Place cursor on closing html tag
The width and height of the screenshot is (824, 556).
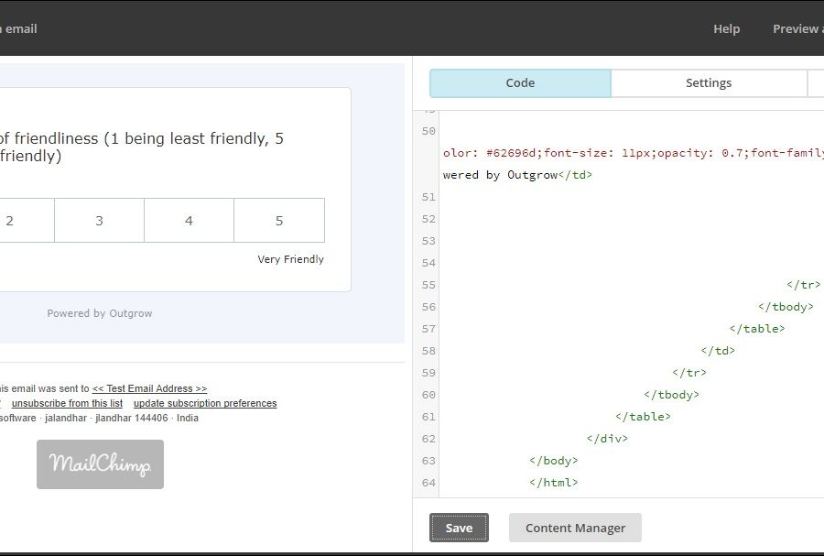click(553, 483)
